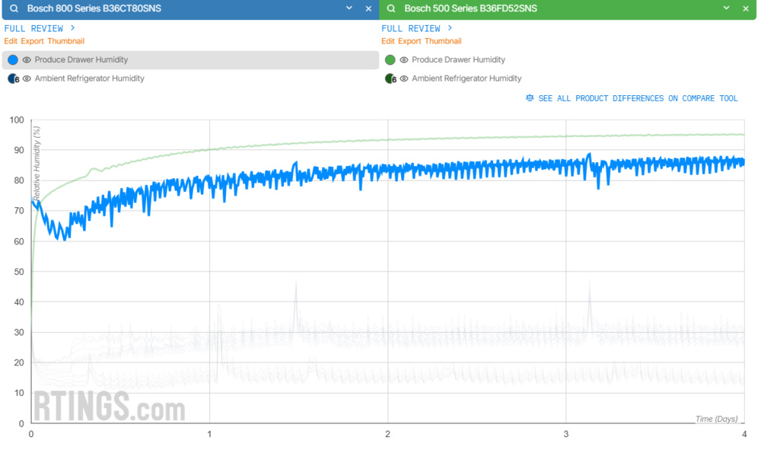Viewport: 761px width, 450px height.
Task: Hide Produce Drawer Humidity on Bosch 800 Series
Action: click(27, 59)
